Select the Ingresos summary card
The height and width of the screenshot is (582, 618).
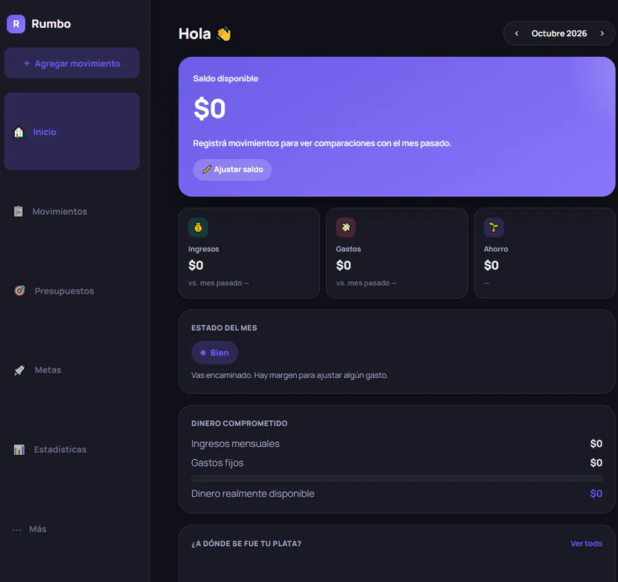pos(249,253)
